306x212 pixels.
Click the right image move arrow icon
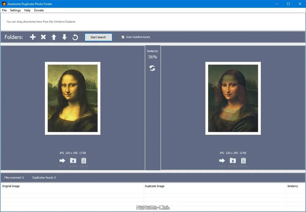click(222, 161)
